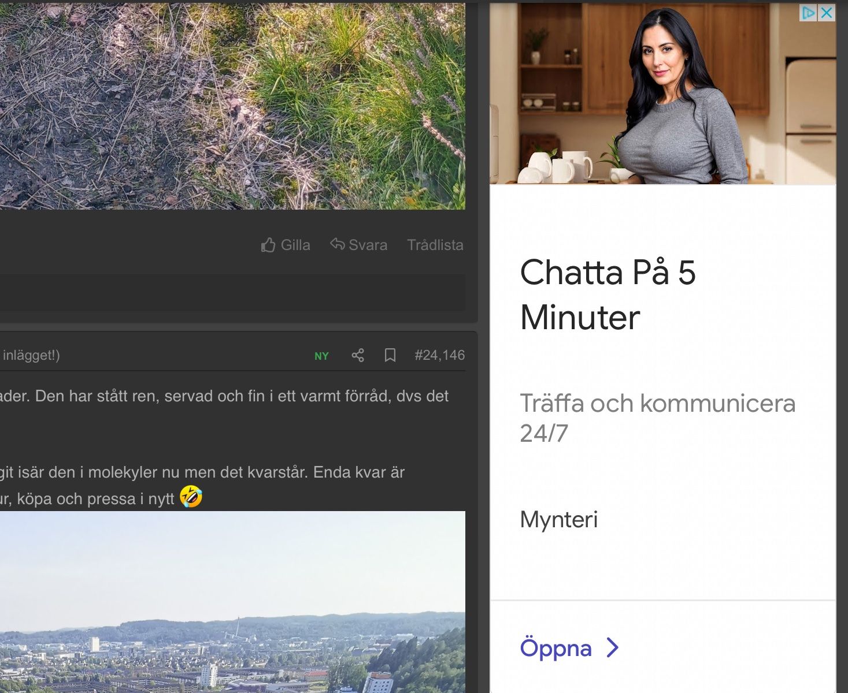Share post #24,146 via share icon
Image resolution: width=848 pixels, height=693 pixels.
click(358, 355)
